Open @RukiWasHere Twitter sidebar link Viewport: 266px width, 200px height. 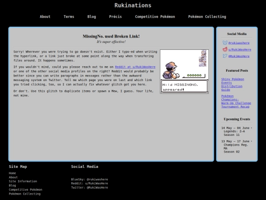[239, 56]
